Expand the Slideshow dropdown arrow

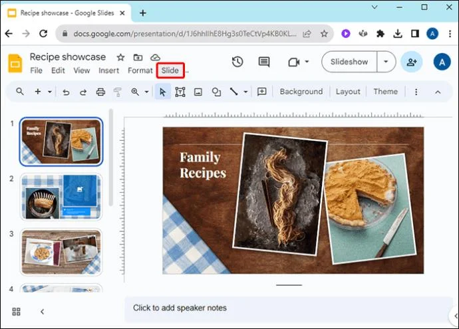(386, 62)
